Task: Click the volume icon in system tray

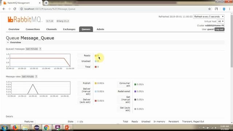Action: pos(216,128)
